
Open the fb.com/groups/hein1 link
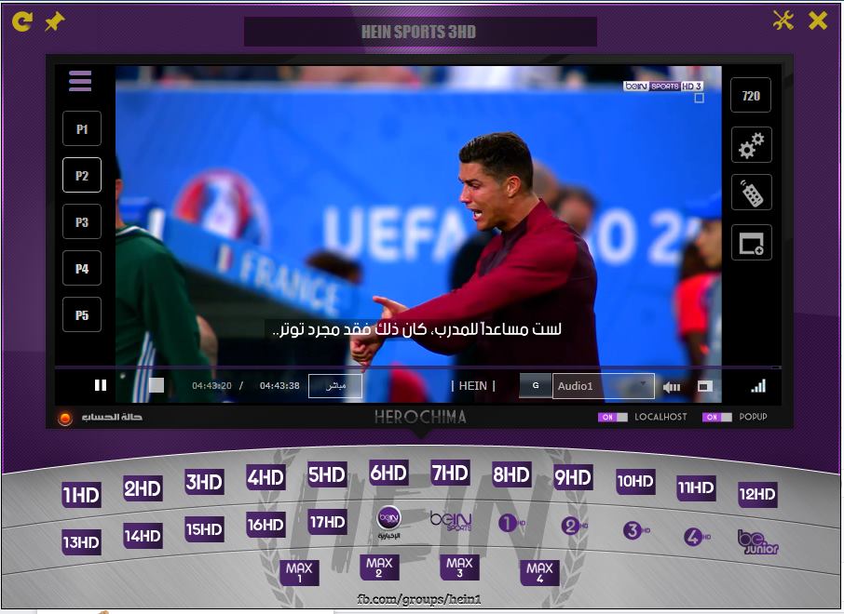coord(419,599)
